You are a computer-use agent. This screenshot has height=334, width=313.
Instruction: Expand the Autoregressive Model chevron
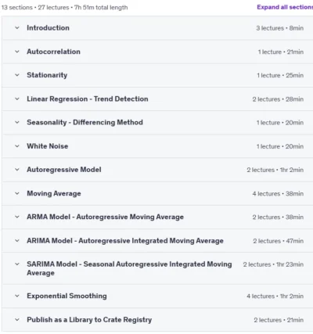click(x=17, y=170)
